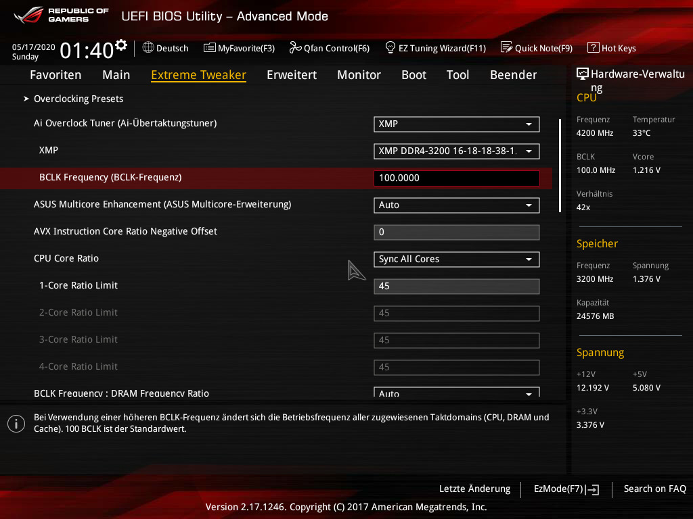
Task: Click the 2-Core Ratio Limit field
Action: coord(457,314)
